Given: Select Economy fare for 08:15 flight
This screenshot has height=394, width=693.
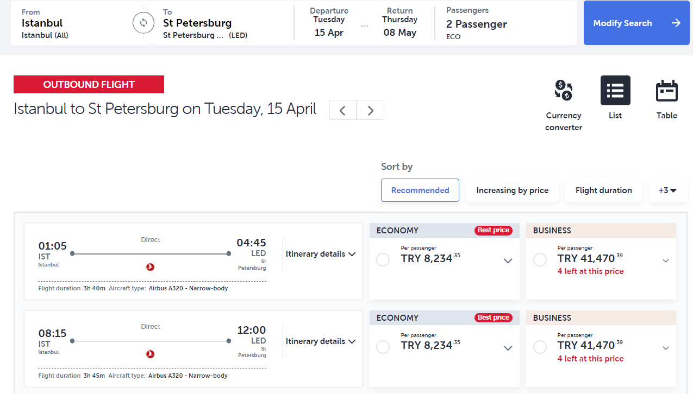Looking at the screenshot, I should (x=383, y=347).
